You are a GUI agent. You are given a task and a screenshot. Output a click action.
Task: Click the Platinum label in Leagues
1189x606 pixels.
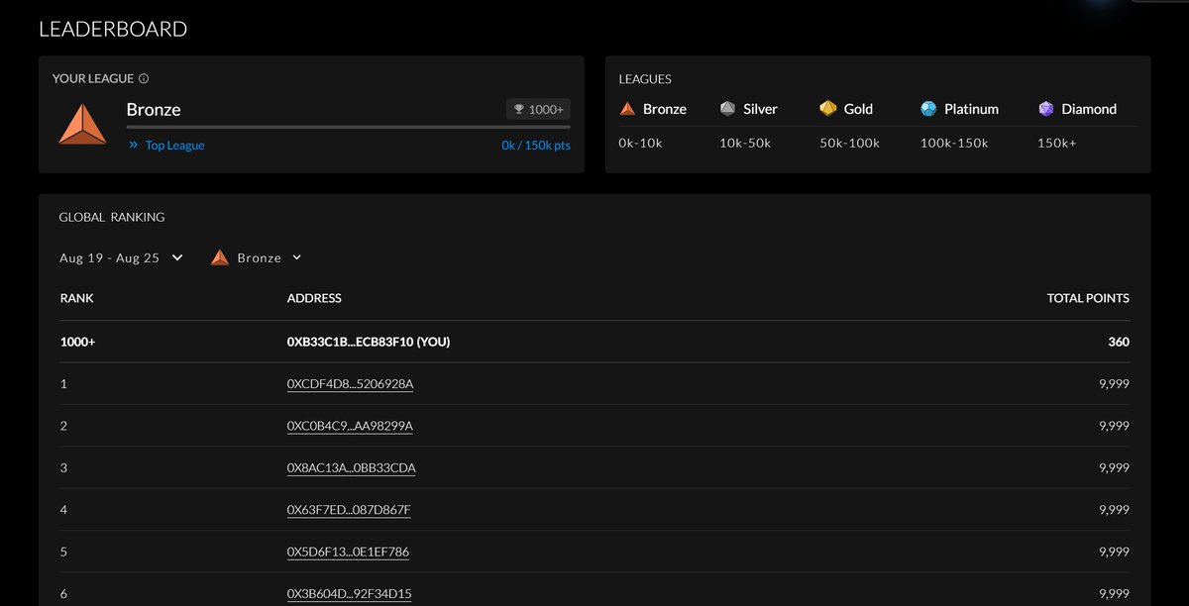pos(971,109)
